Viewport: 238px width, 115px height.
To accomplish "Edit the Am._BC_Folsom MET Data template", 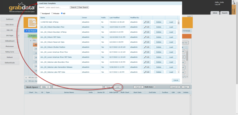I will pyautogui.click(x=147, y=37).
